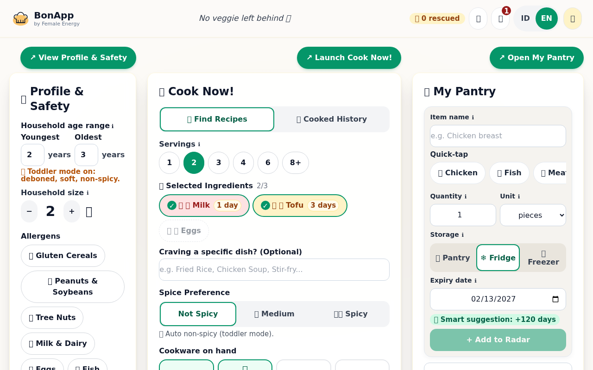Set storage to Fridge

[x=498, y=258]
